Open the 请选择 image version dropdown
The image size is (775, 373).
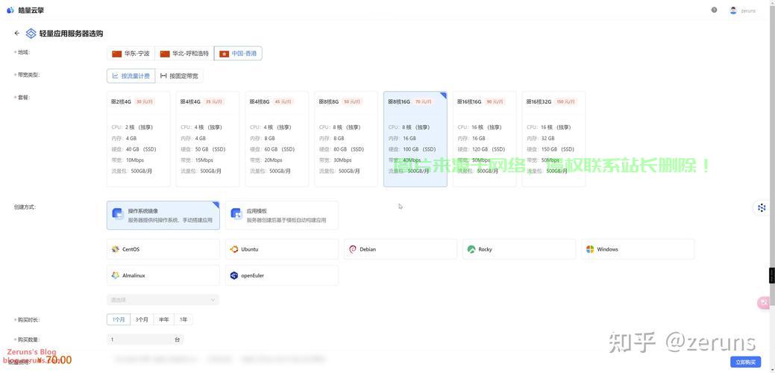(163, 300)
